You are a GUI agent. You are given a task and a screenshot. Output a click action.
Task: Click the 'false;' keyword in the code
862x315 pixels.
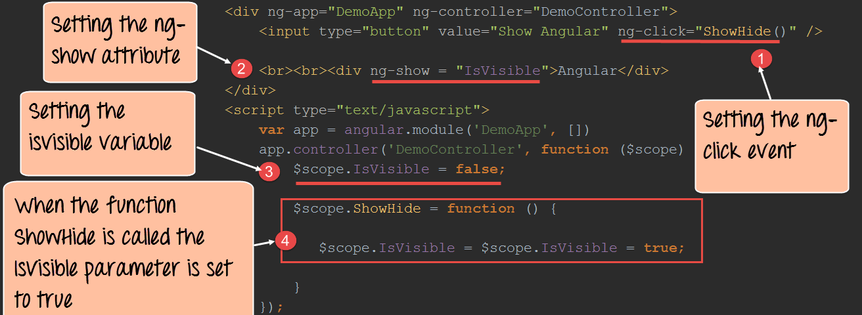[x=480, y=169]
